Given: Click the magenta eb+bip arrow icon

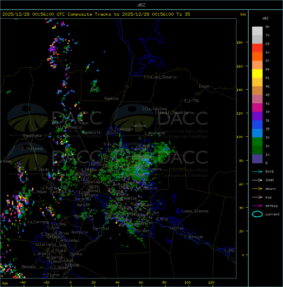Looking at the screenshot, I should click(x=257, y=206).
